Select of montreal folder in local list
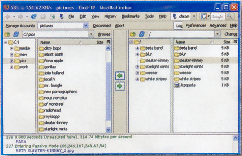242x156 pixels. (x=51, y=104)
